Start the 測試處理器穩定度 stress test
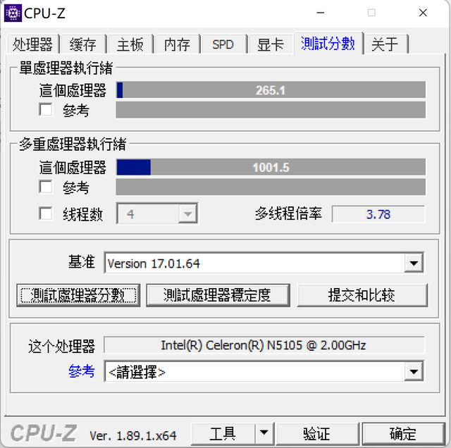 218,295
